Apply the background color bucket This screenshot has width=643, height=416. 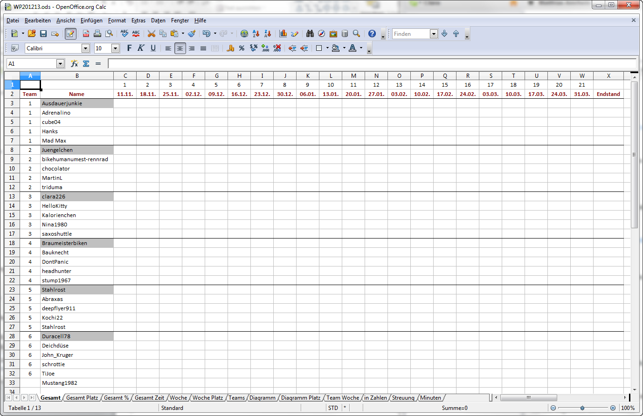pyautogui.click(x=336, y=48)
